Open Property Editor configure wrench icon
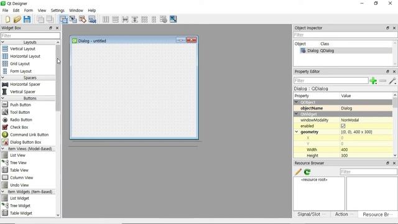Screen dimensions: 398x224 pyautogui.click(x=392, y=81)
